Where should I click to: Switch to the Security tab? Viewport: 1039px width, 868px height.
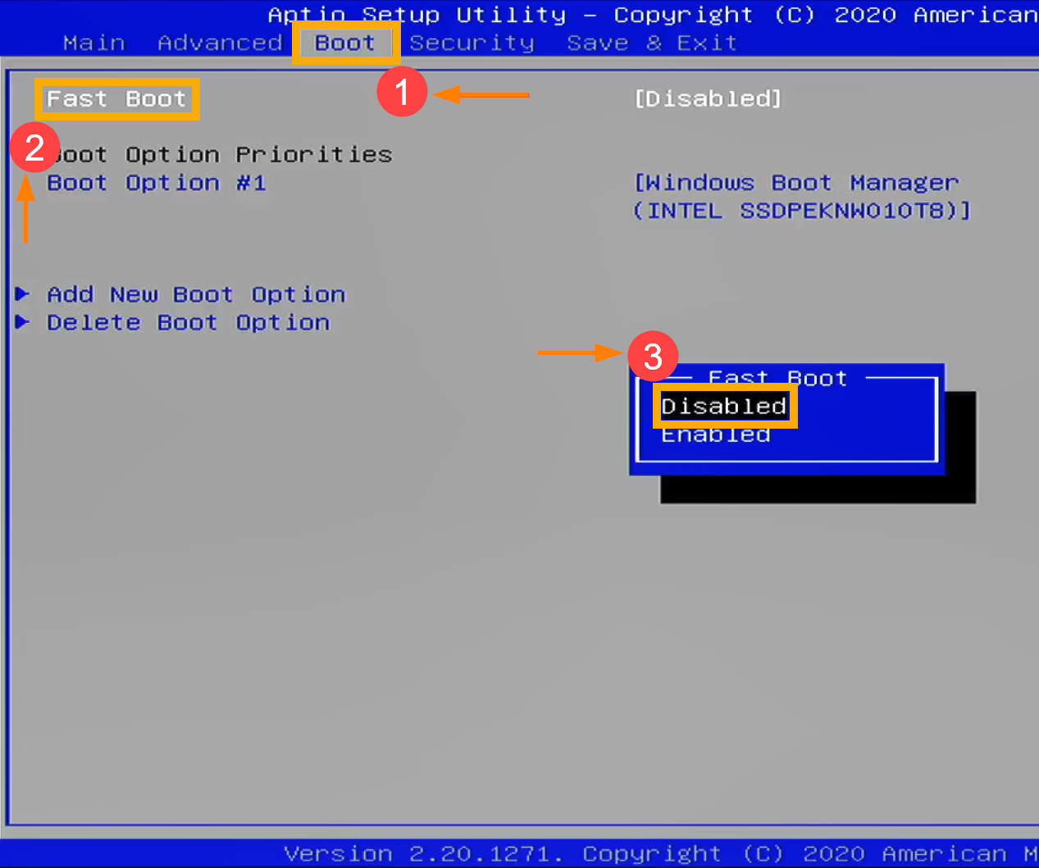tap(473, 43)
